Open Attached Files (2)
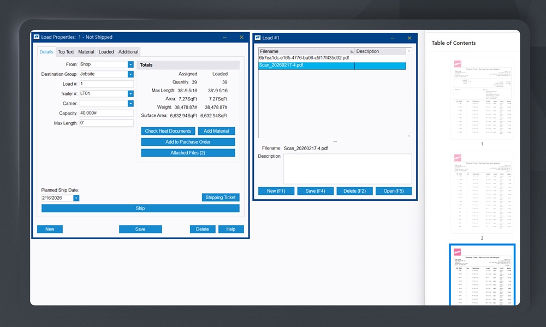Screen dimensions: 546x327 (x=188, y=153)
